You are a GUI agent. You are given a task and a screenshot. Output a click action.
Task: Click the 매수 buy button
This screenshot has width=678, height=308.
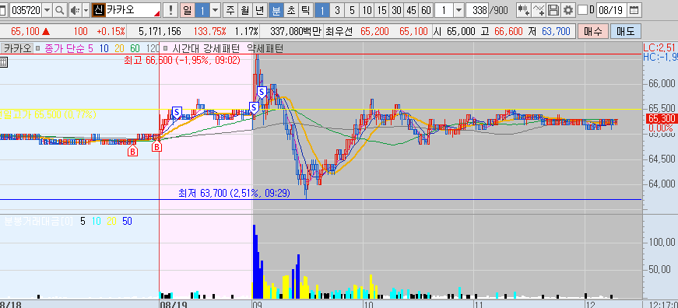tap(593, 31)
